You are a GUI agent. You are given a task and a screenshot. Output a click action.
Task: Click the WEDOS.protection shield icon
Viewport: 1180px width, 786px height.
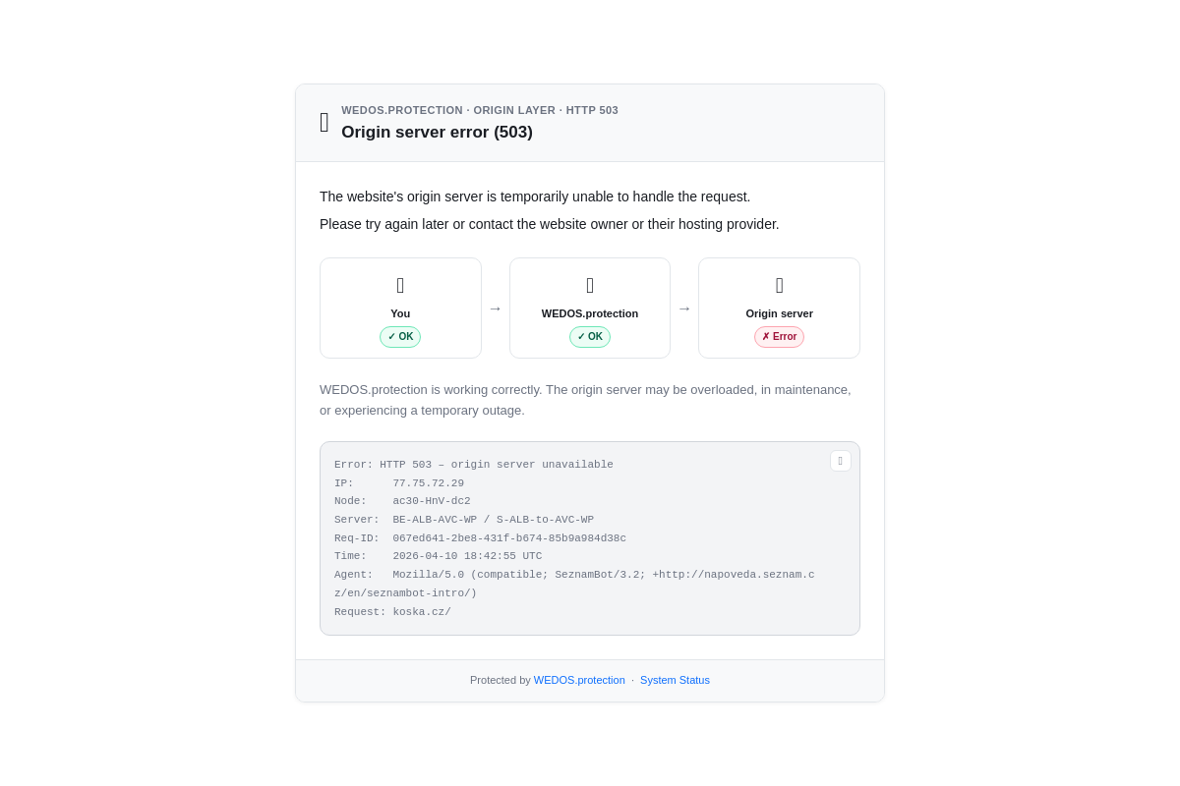[590, 286]
